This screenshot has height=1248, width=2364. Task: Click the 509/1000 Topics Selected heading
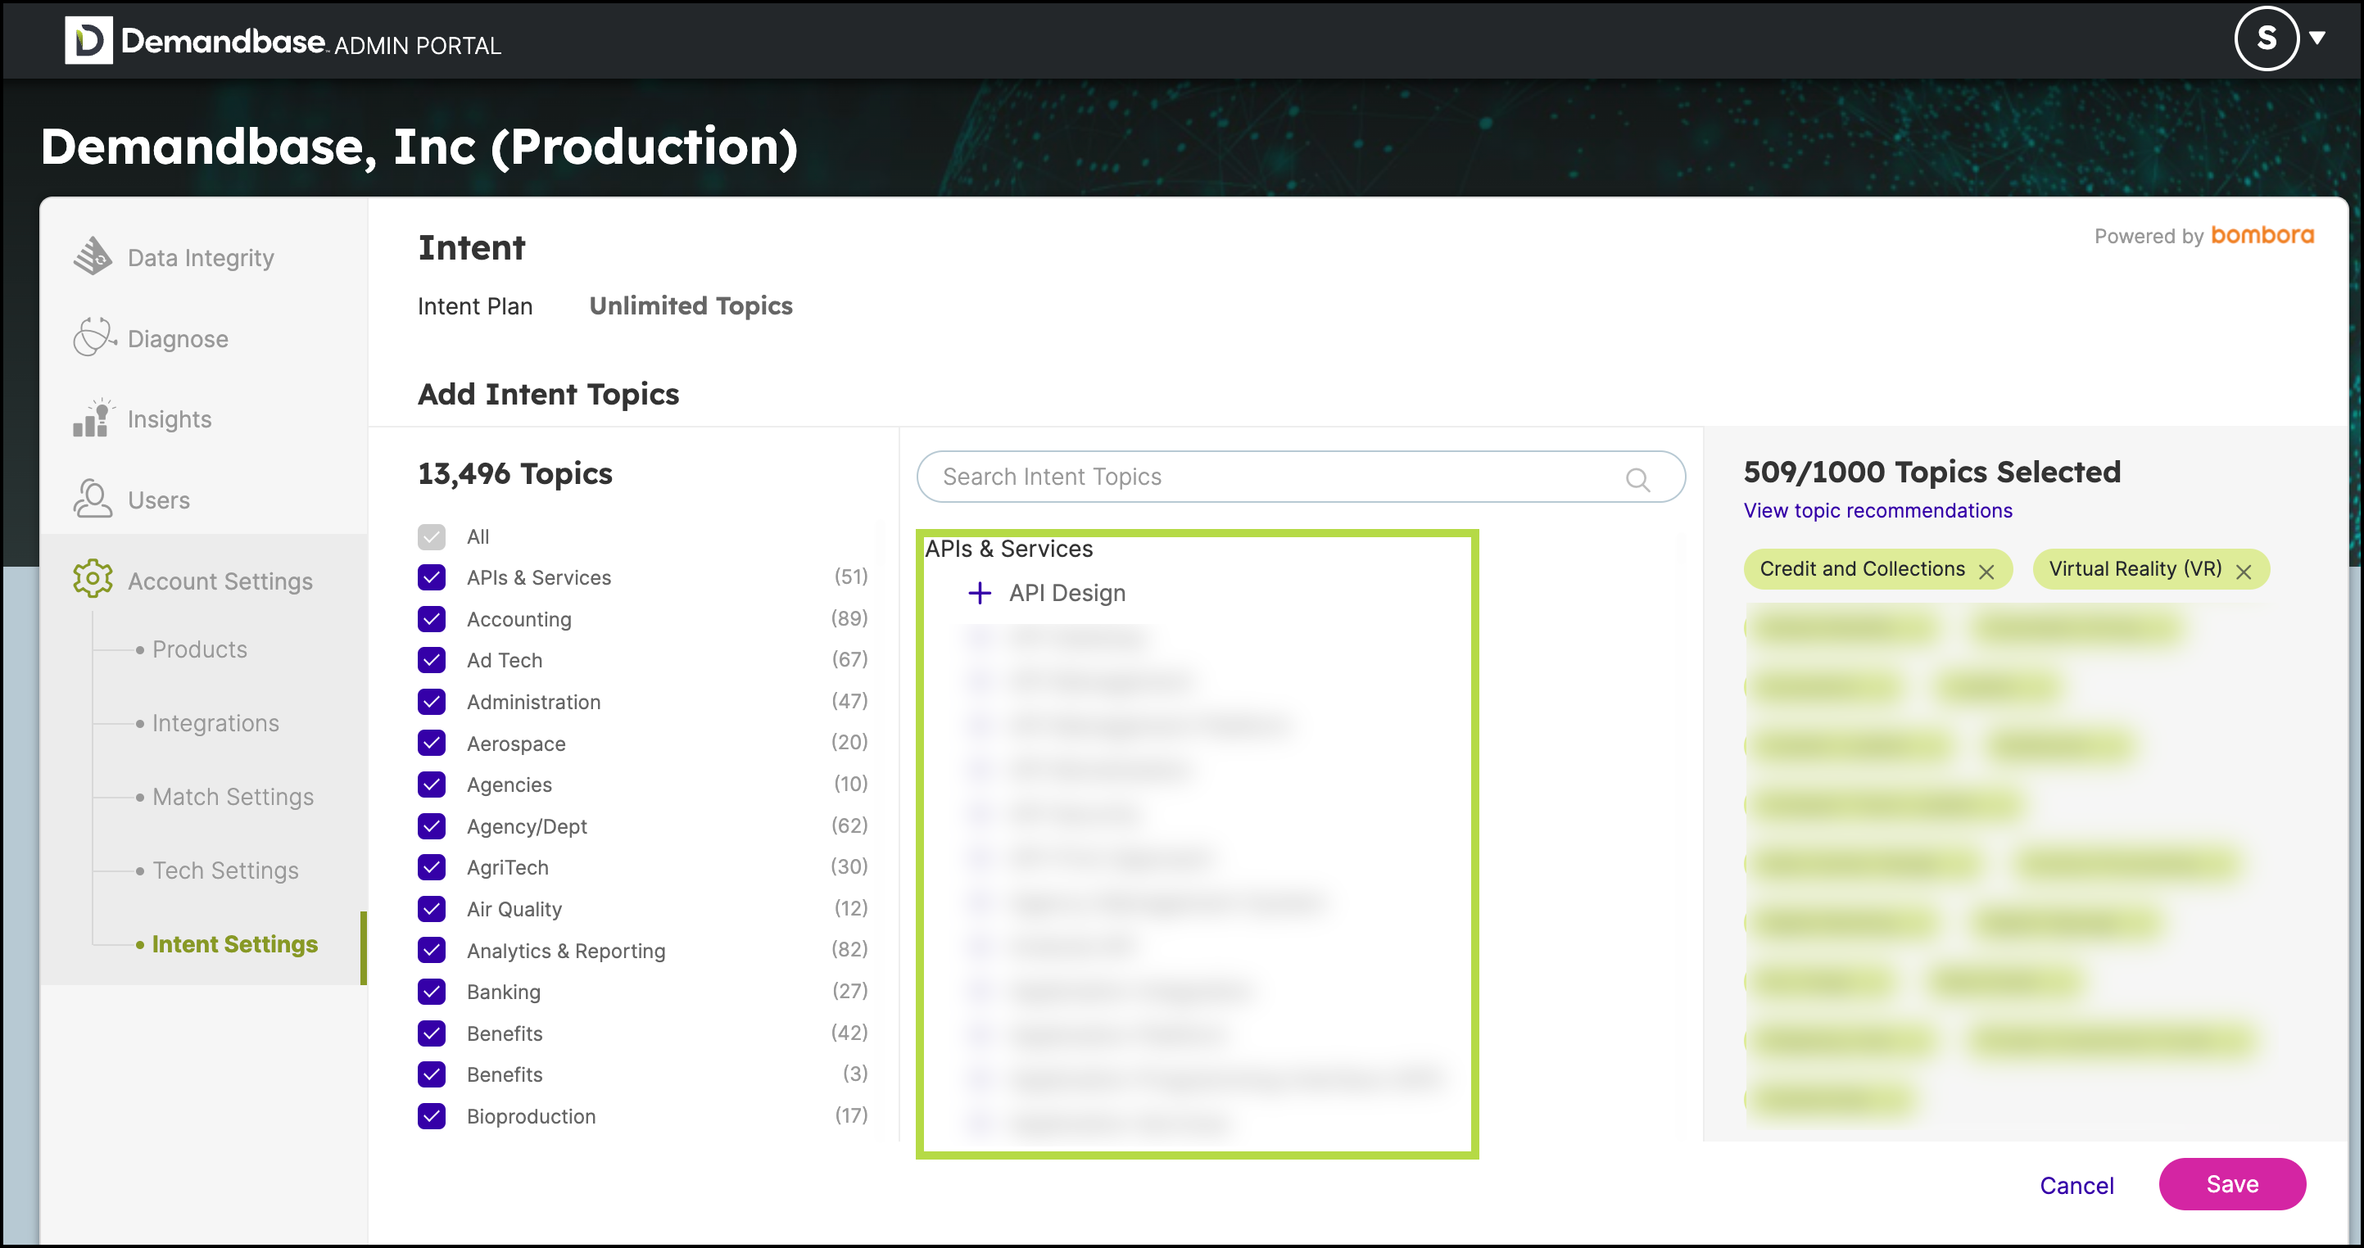click(1932, 472)
